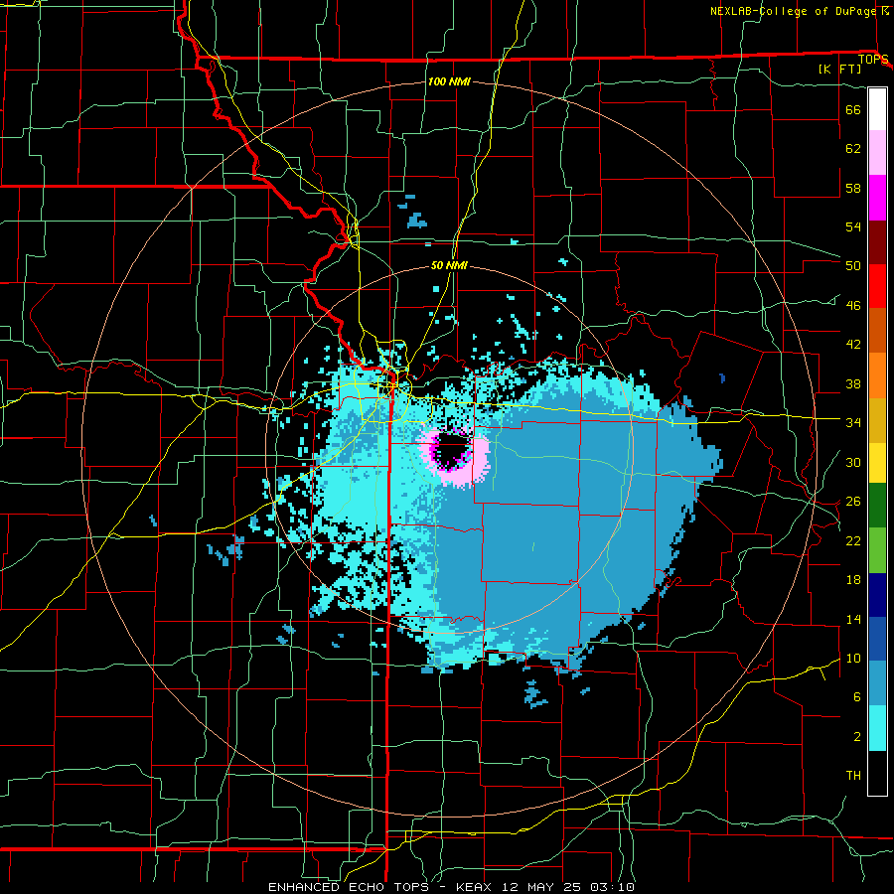The image size is (894, 894).
Task: Click the 62 legend value
Action: [x=853, y=149]
